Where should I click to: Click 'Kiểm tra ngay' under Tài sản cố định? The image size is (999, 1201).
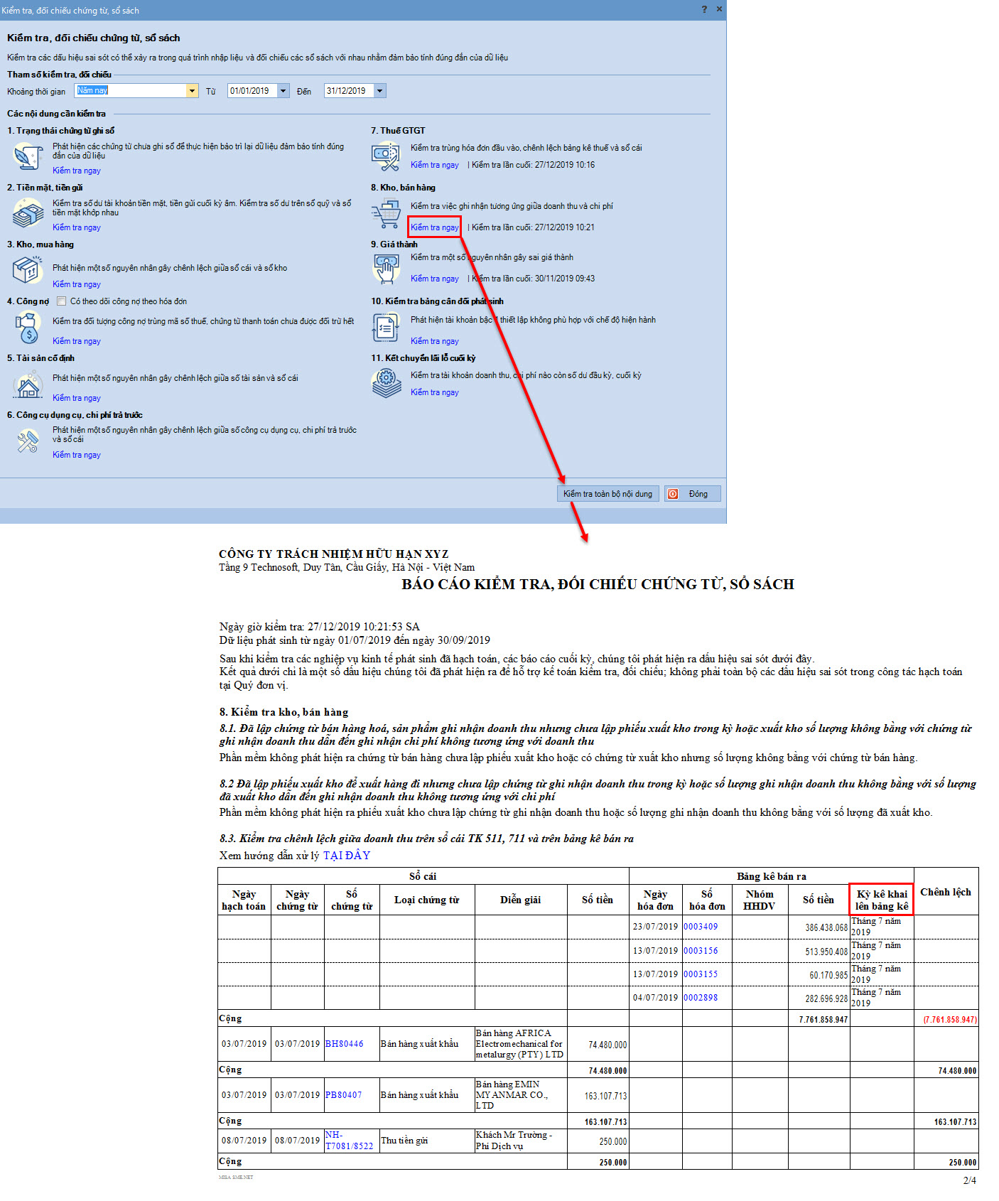click(77, 398)
